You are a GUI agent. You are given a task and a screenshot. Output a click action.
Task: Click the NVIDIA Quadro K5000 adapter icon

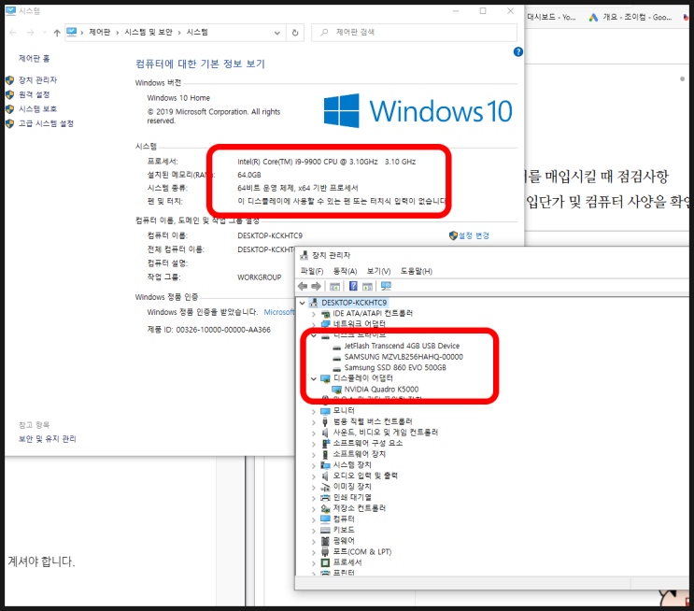pyautogui.click(x=337, y=390)
